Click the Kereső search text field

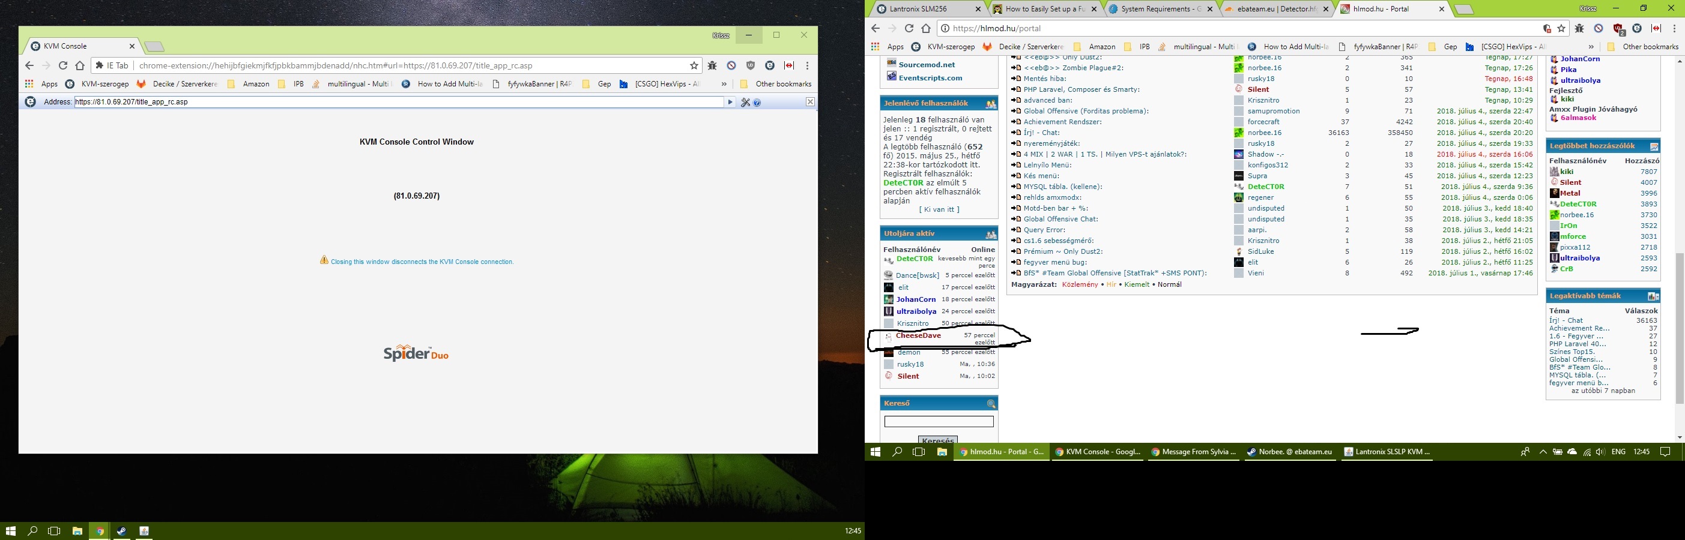click(939, 422)
